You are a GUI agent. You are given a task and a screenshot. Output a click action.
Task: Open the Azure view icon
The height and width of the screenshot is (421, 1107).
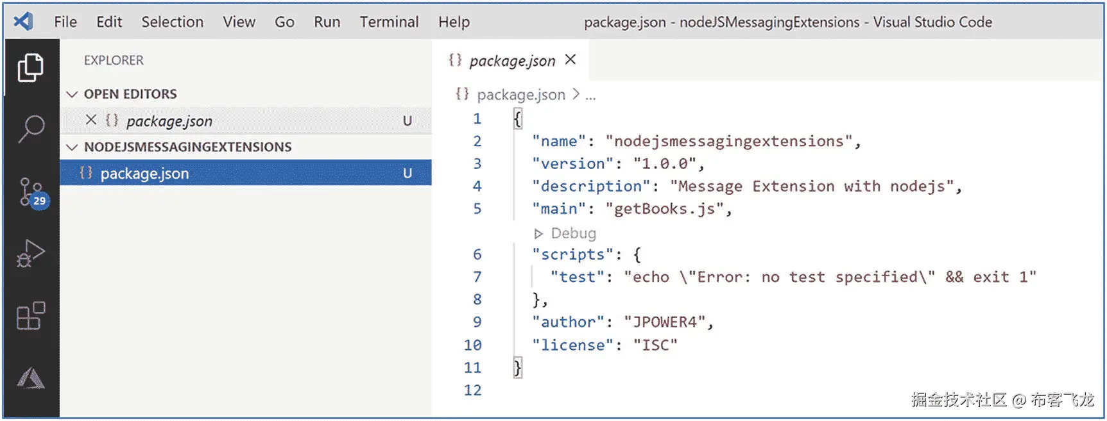pos(30,378)
